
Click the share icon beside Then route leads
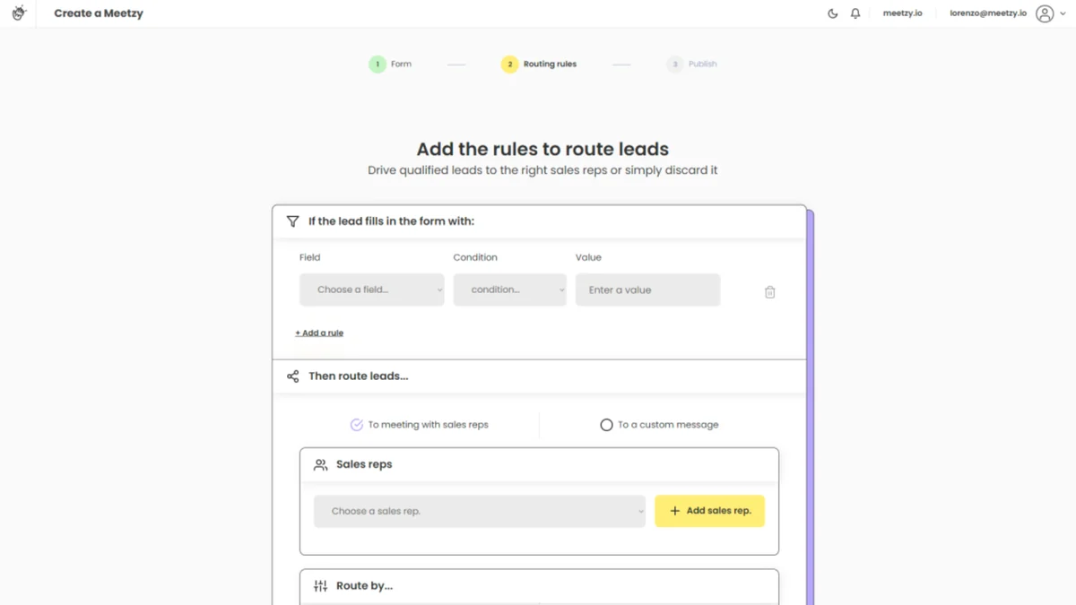click(x=292, y=376)
